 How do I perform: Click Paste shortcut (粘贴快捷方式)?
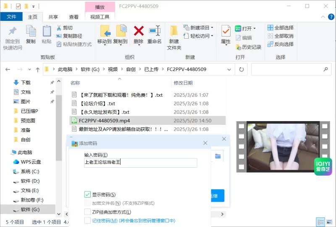pyautogui.click(x=74, y=44)
